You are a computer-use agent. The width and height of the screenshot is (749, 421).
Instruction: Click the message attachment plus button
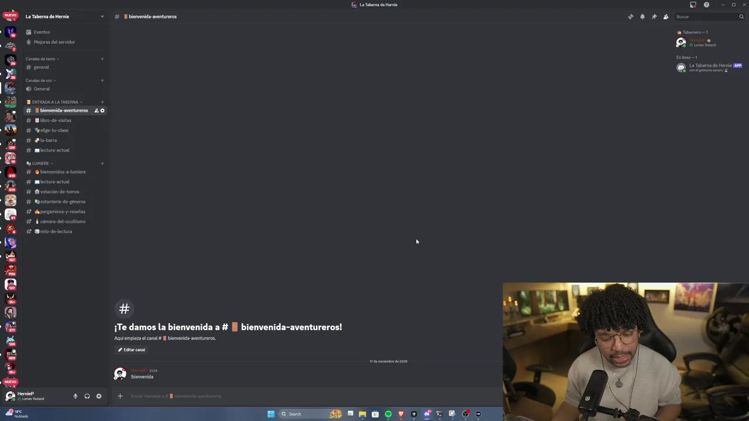tap(120, 396)
